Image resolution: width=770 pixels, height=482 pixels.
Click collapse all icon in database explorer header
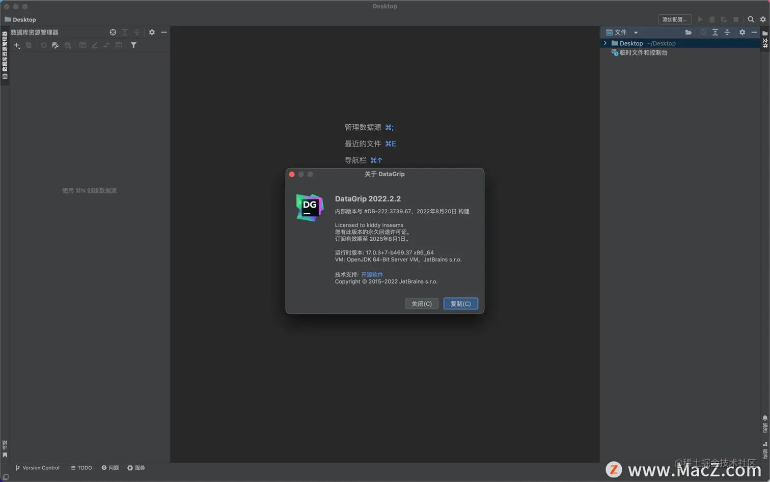point(136,32)
